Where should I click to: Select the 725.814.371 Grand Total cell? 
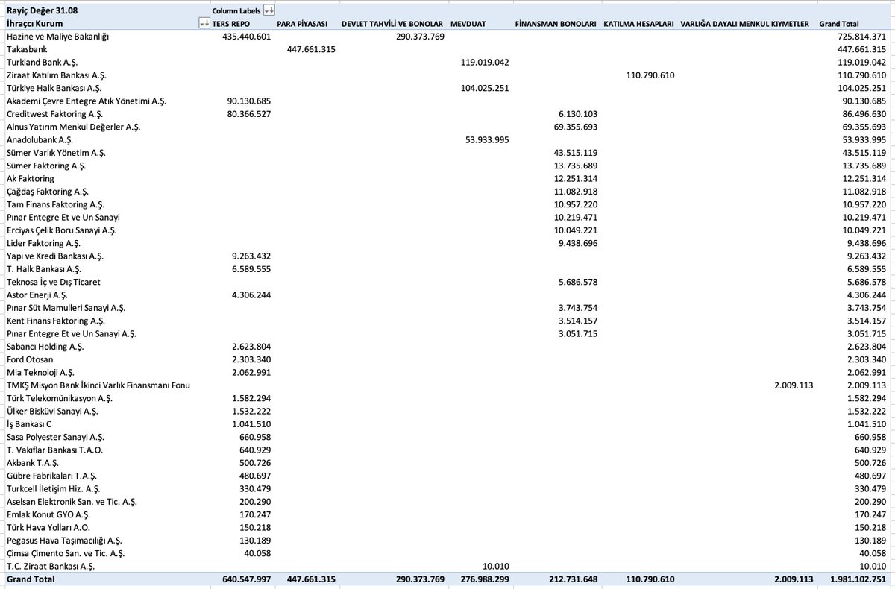click(862, 37)
